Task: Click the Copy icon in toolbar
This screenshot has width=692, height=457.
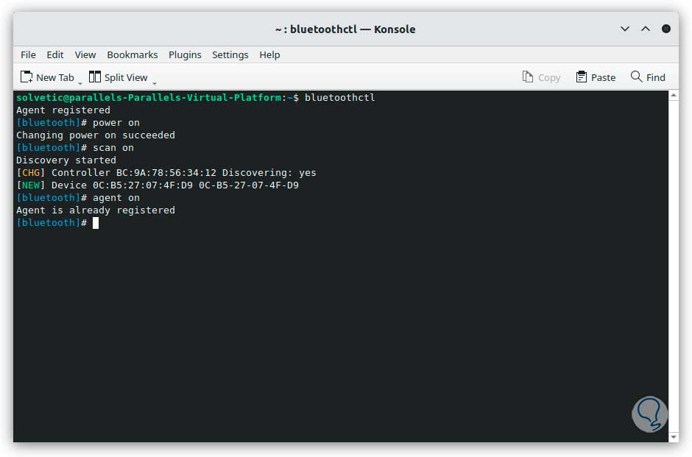Action: (x=528, y=77)
